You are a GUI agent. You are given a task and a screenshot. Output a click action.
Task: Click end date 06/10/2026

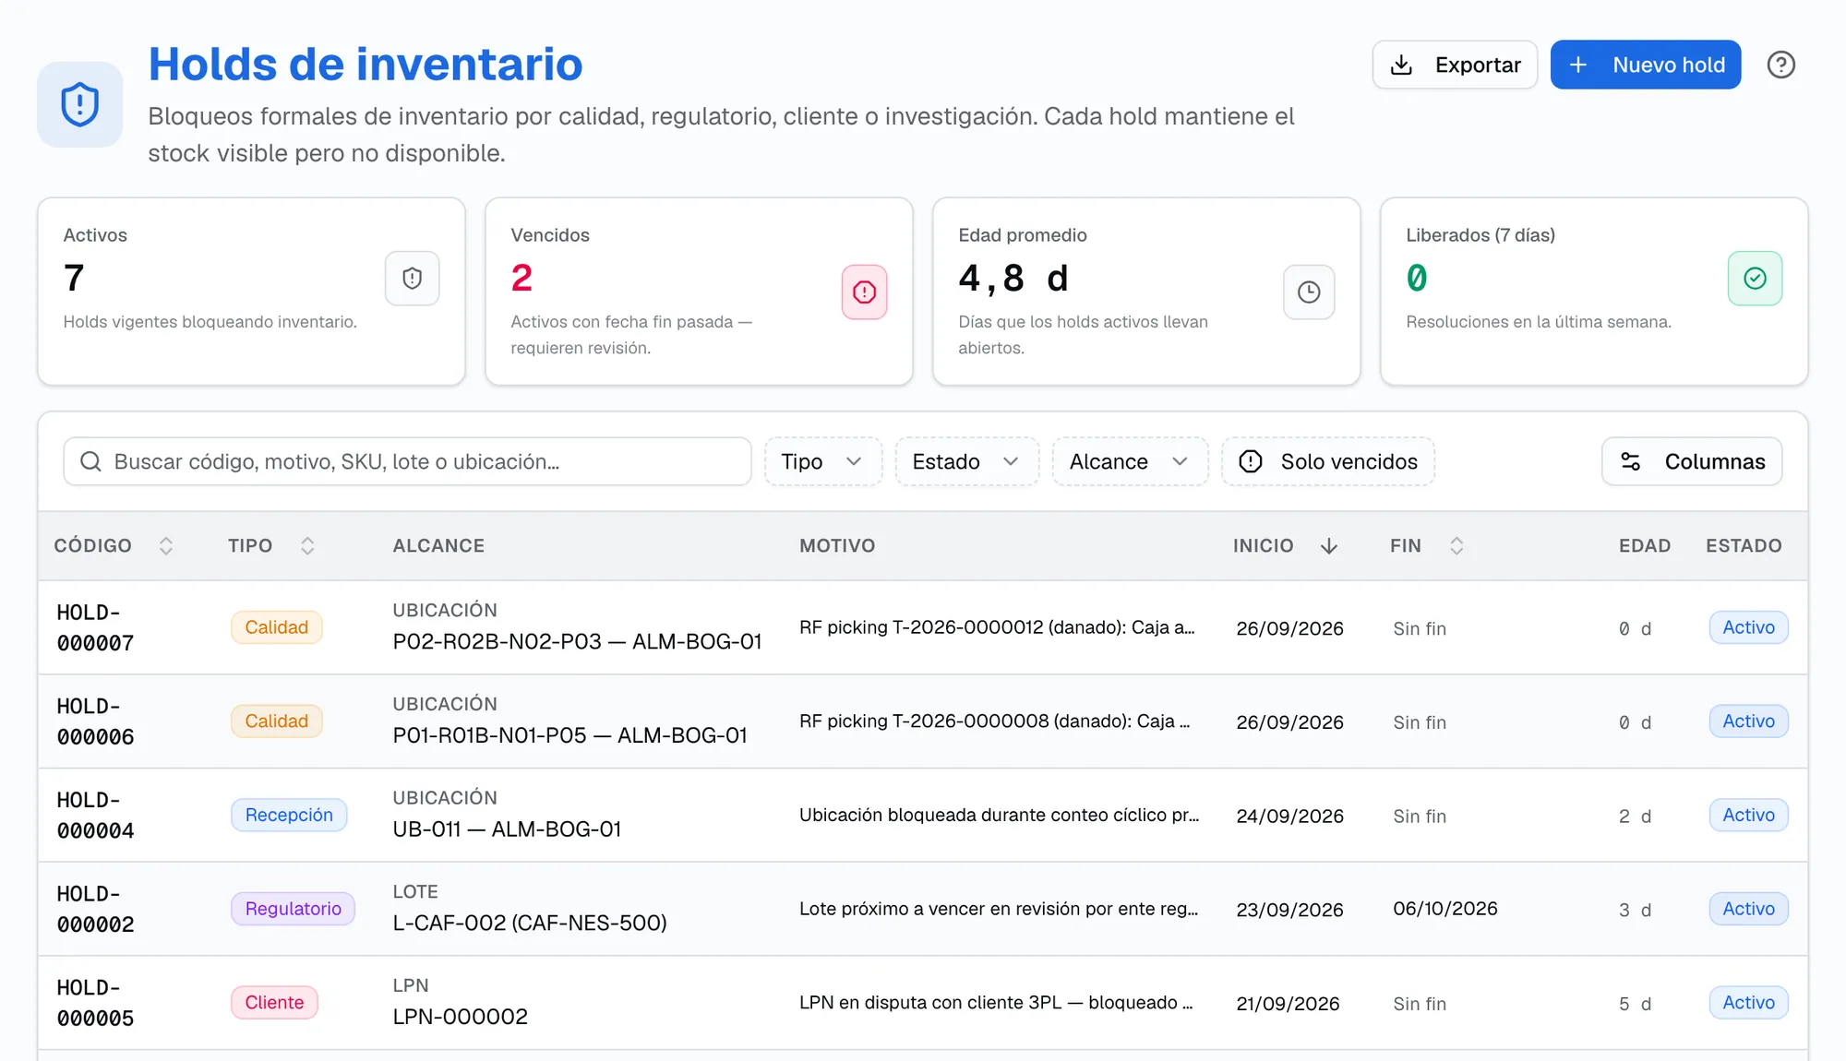1445,909
